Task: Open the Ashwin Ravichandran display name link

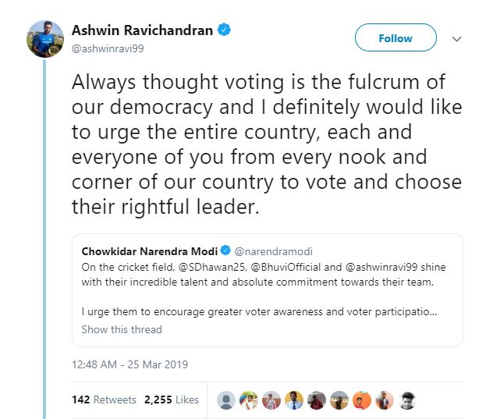Action: coord(142,30)
